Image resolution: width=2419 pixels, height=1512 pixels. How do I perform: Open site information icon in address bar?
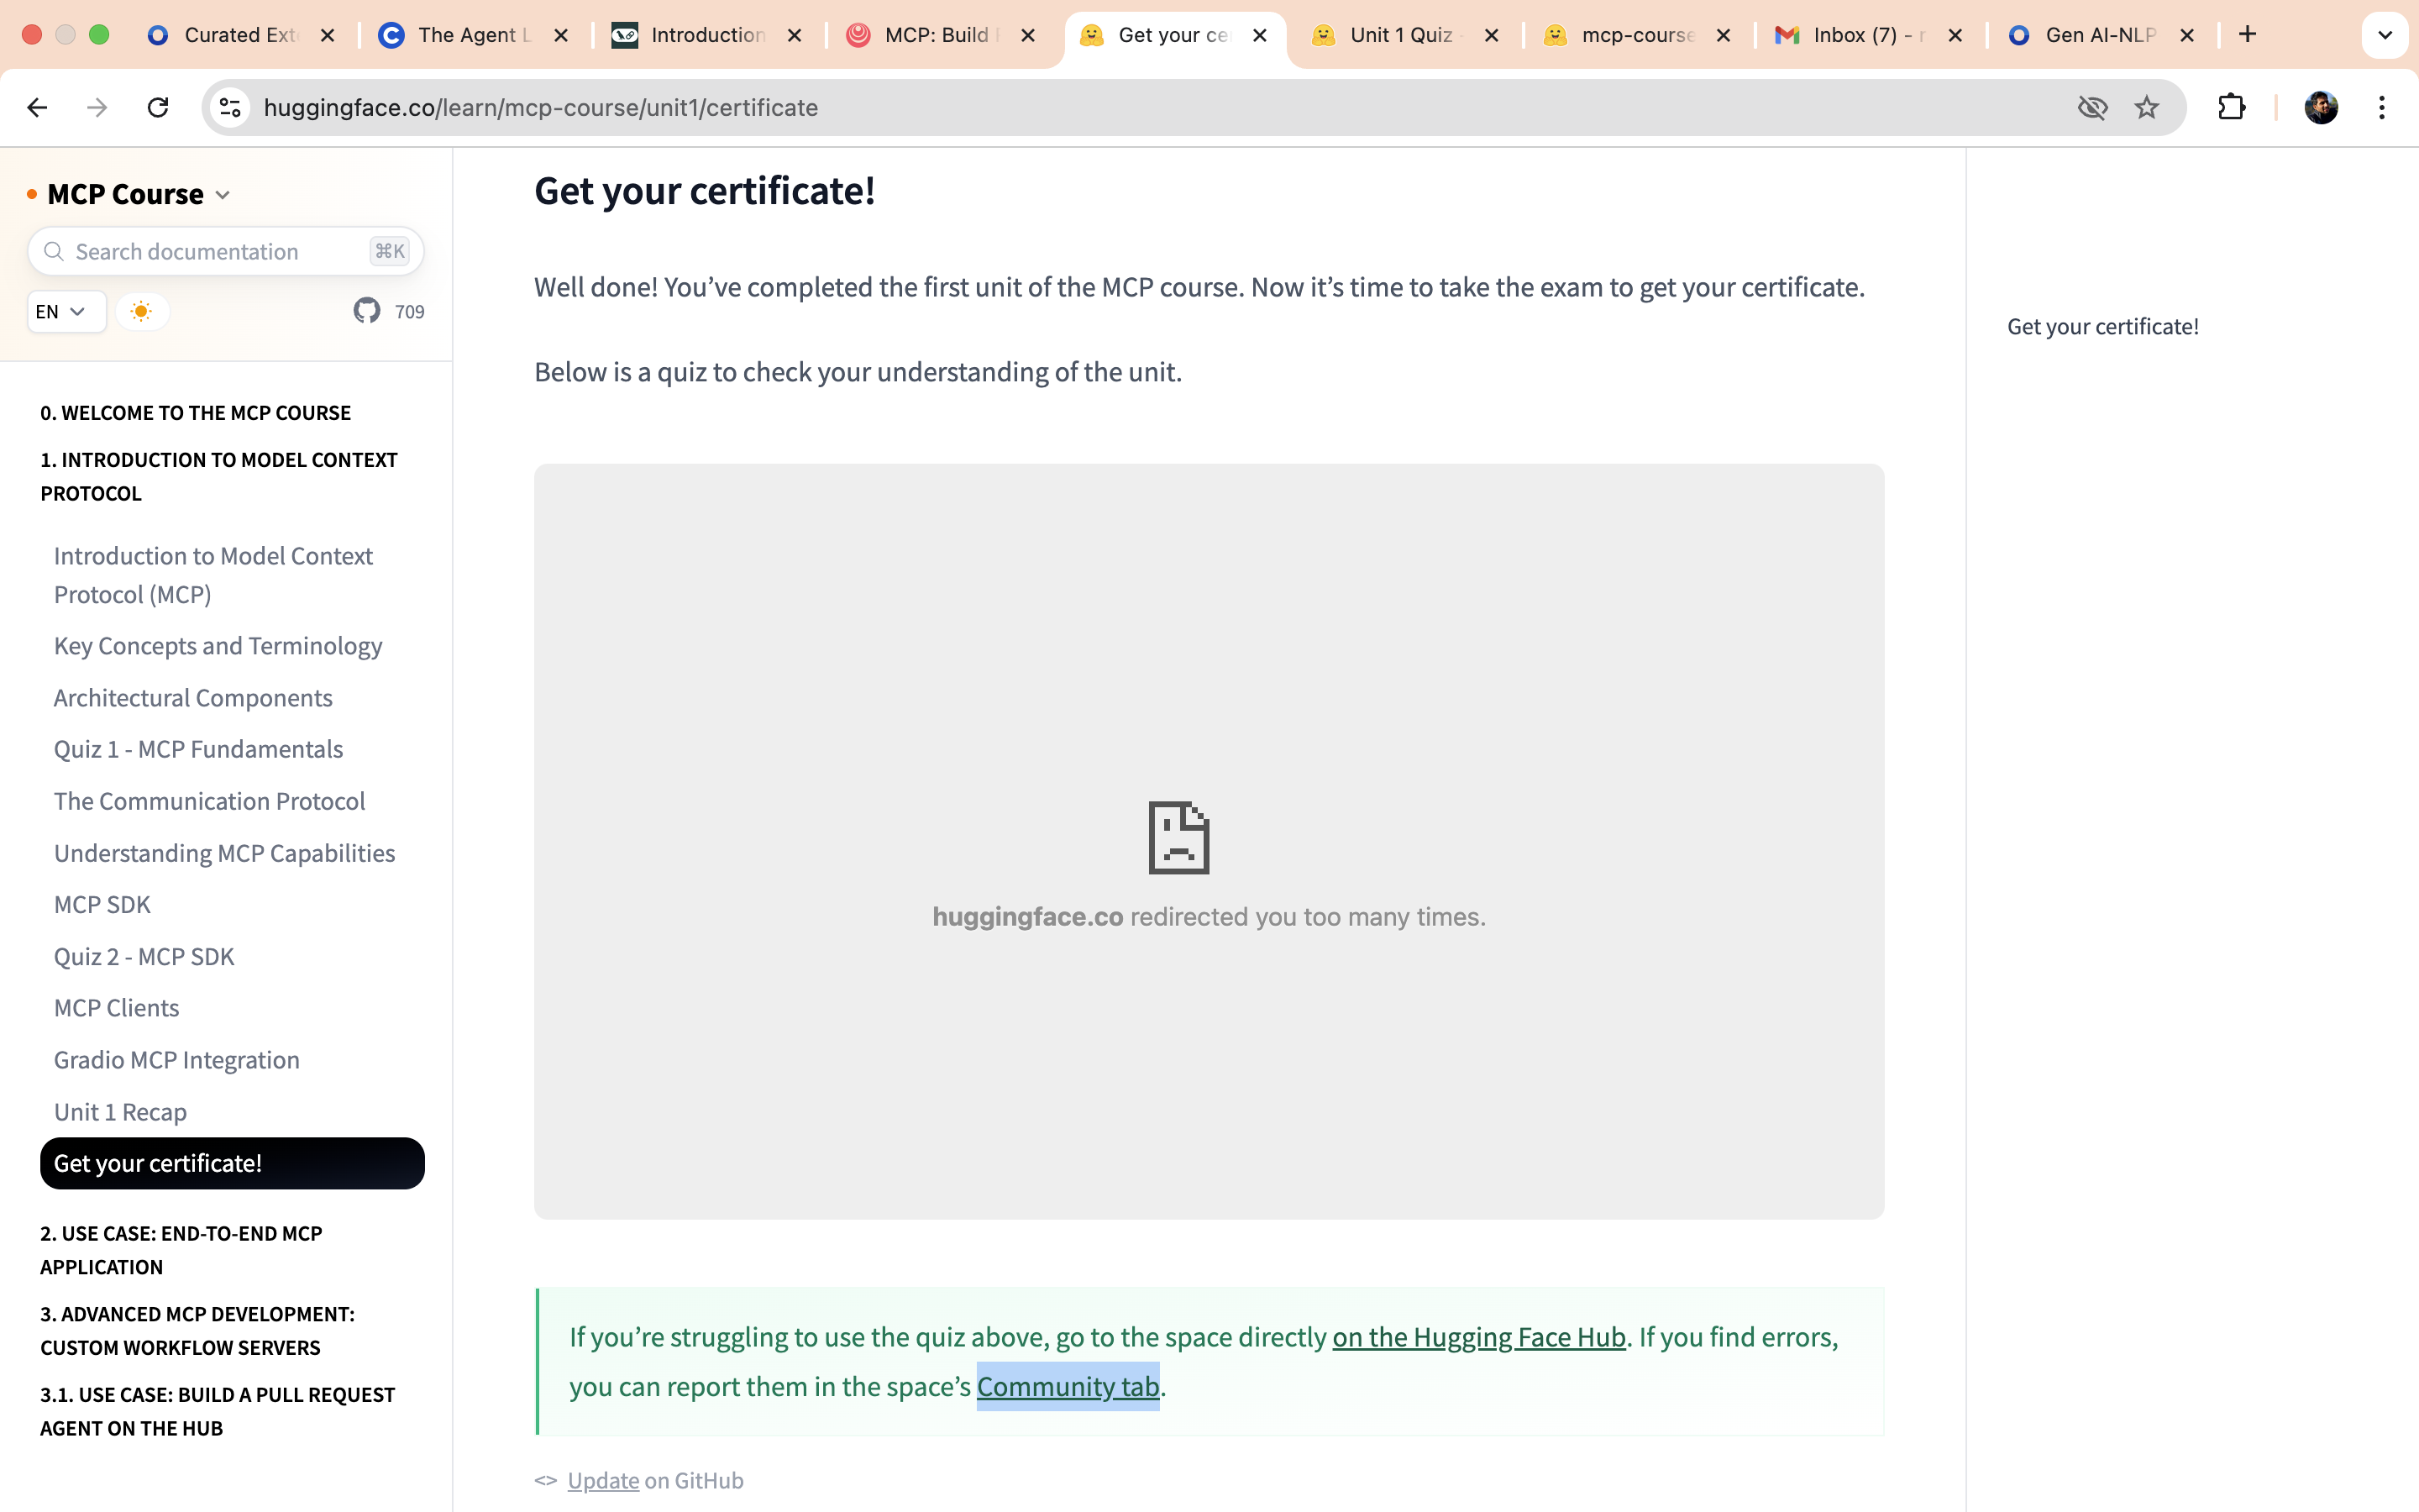coord(231,107)
